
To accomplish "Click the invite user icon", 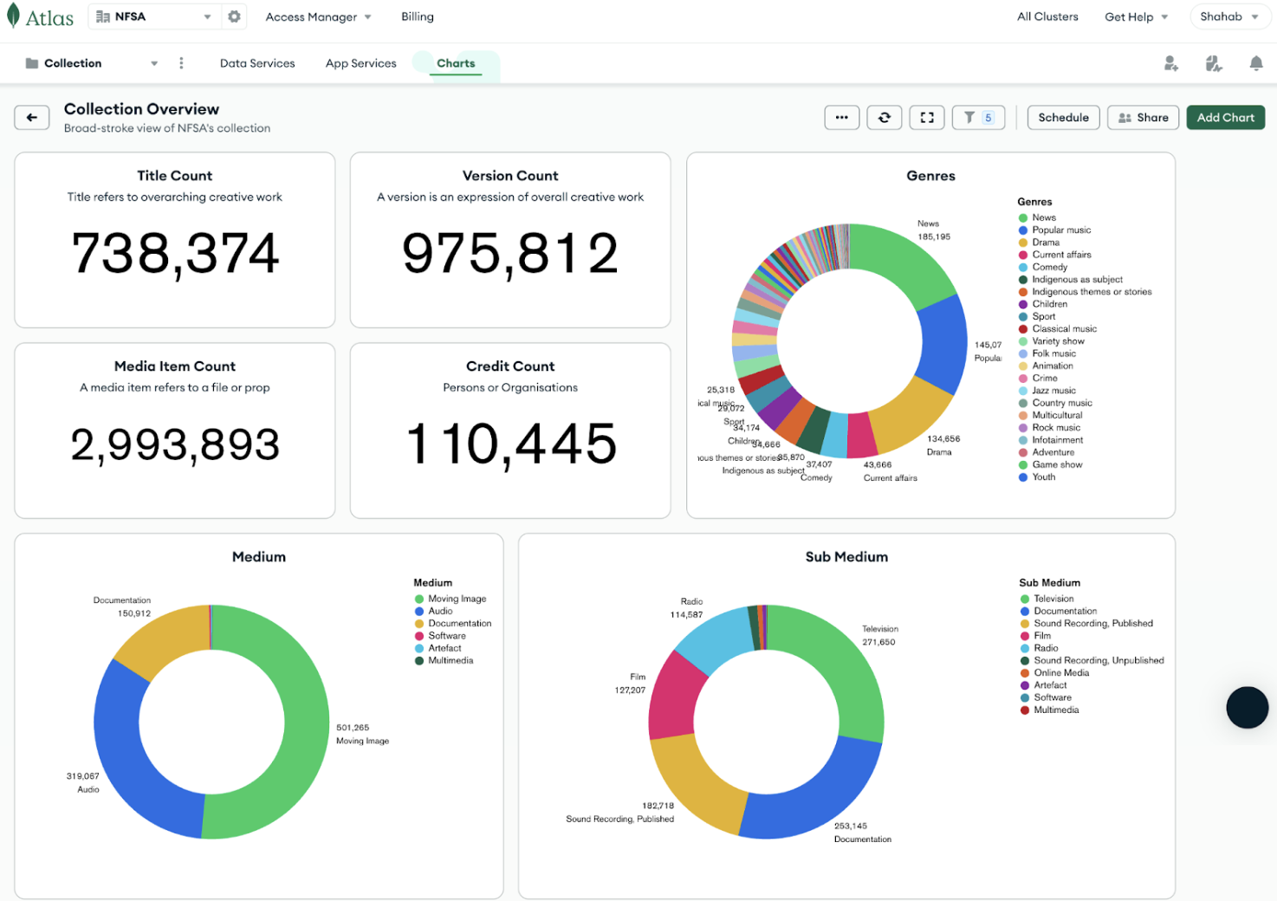I will (x=1170, y=63).
